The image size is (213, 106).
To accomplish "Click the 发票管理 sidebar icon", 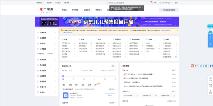I will (x=38, y=71).
